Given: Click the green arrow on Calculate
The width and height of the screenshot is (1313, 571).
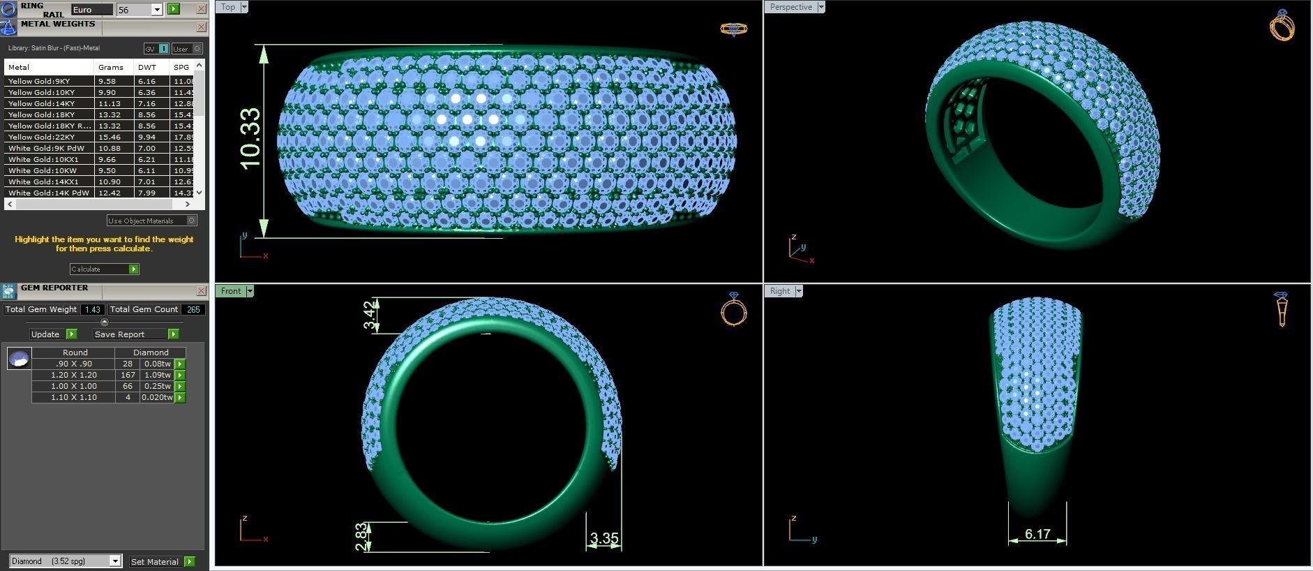Looking at the screenshot, I should pos(133,269).
